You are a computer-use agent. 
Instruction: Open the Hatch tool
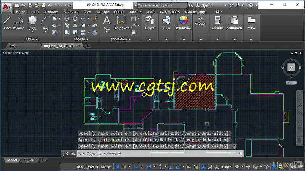[x=54, y=32]
